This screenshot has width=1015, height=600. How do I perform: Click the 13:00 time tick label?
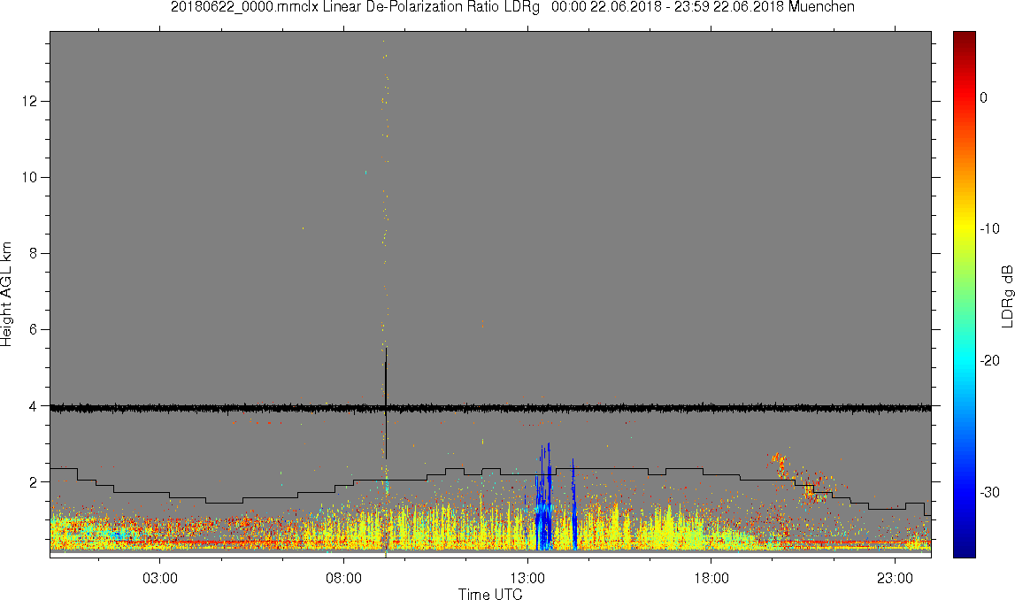(x=527, y=578)
